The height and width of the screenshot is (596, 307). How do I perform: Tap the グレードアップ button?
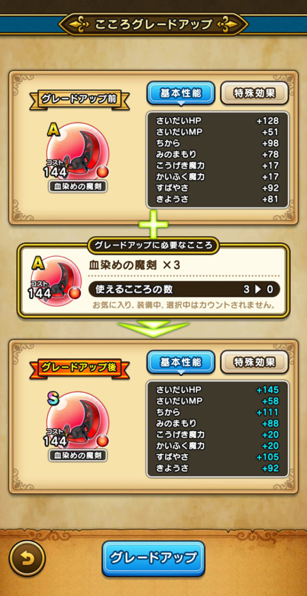153,558
